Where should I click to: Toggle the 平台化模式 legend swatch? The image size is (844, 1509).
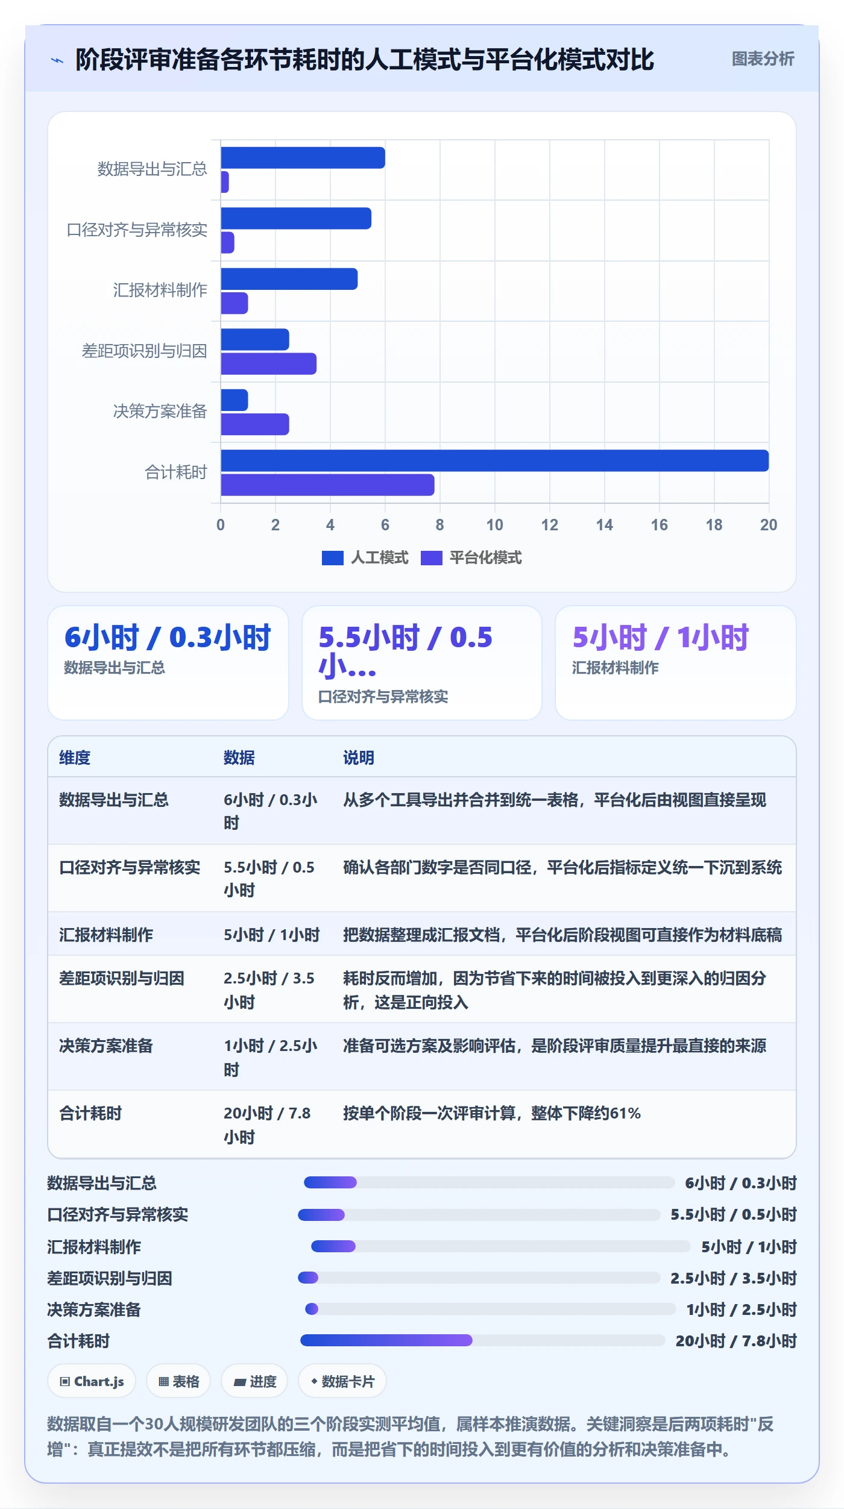click(x=432, y=558)
